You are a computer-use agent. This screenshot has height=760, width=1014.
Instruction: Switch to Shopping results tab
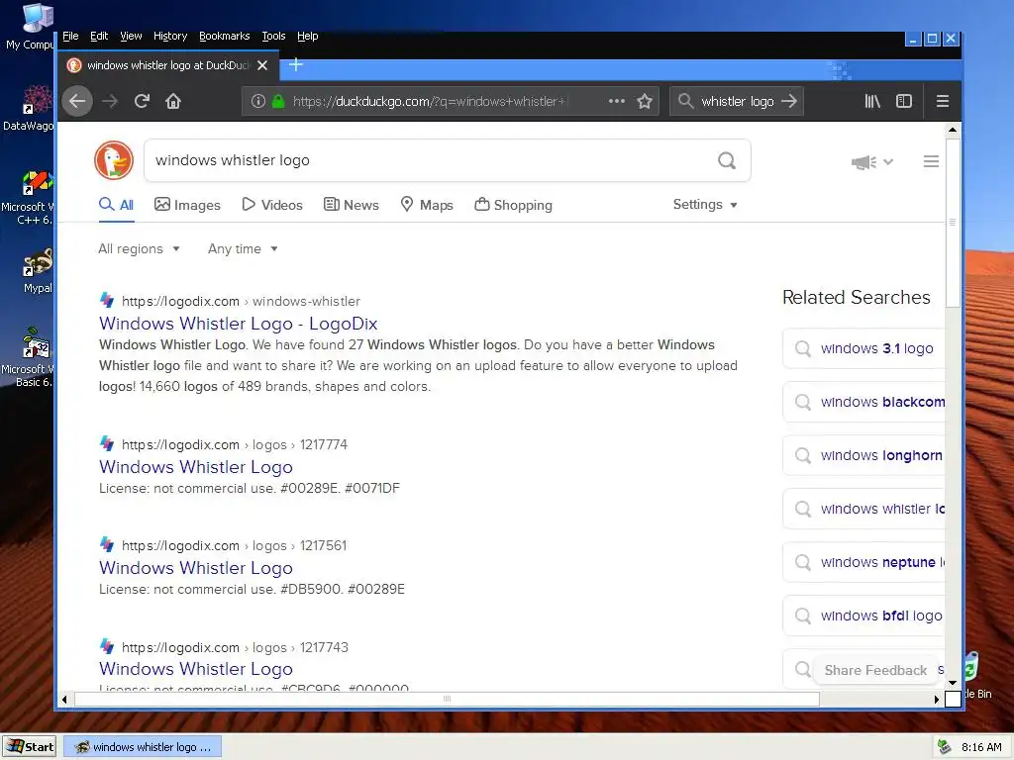coord(514,205)
